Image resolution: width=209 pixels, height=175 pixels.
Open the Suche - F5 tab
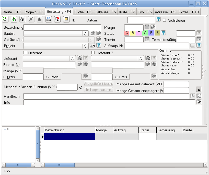[83, 12]
